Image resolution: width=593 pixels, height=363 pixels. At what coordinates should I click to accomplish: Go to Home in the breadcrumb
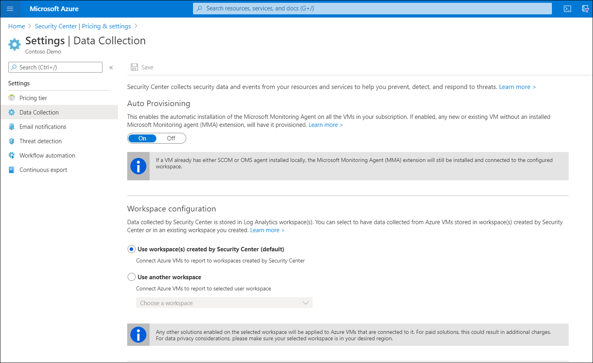tap(16, 26)
